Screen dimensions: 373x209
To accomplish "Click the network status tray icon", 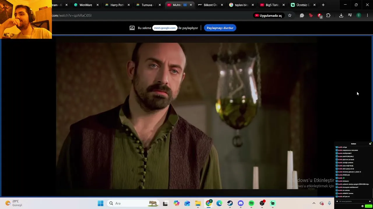I will coord(322,203).
